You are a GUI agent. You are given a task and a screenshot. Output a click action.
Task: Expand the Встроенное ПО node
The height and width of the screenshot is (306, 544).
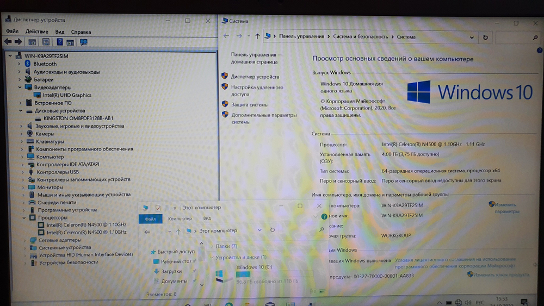tap(20, 103)
